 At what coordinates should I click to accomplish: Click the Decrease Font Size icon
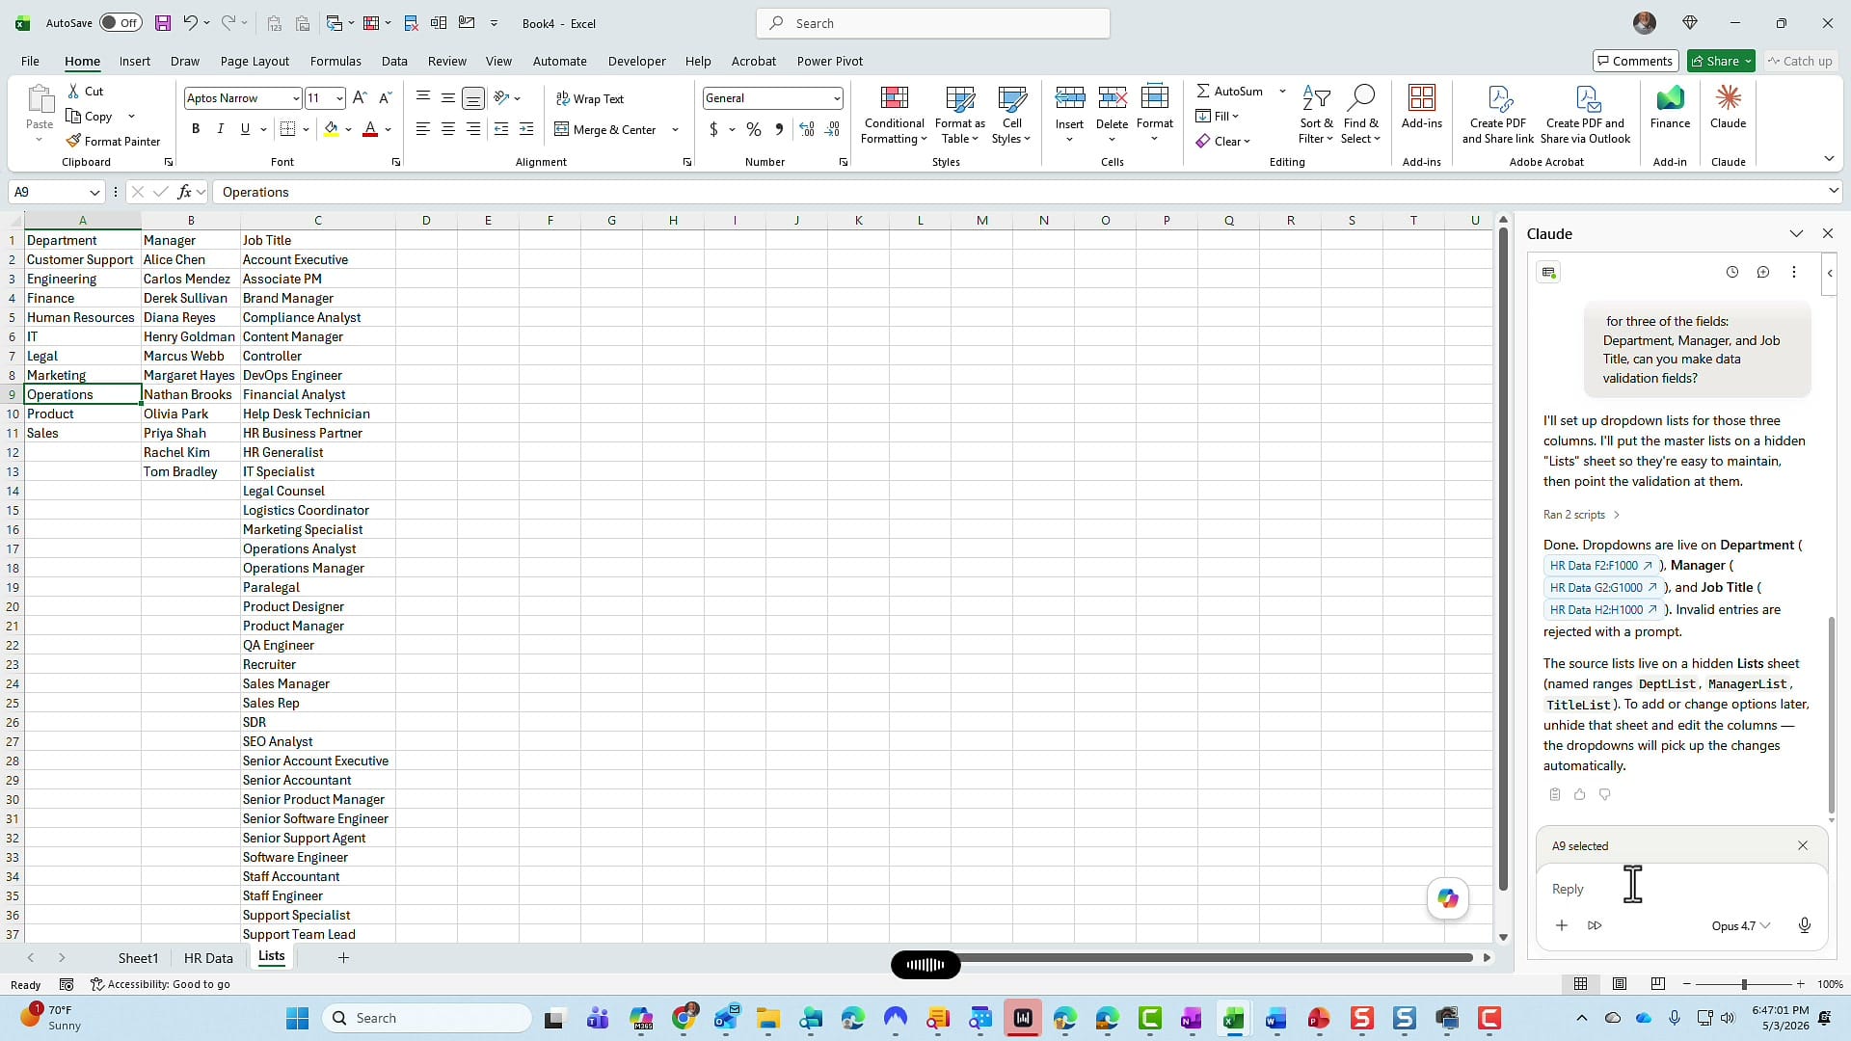pyautogui.click(x=385, y=97)
